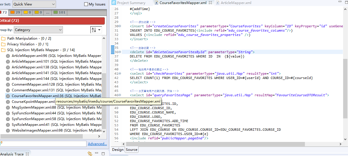Open the ellipsis tab in issues panel
Viewport: 348px width, 156px height.
(x=48, y=12)
